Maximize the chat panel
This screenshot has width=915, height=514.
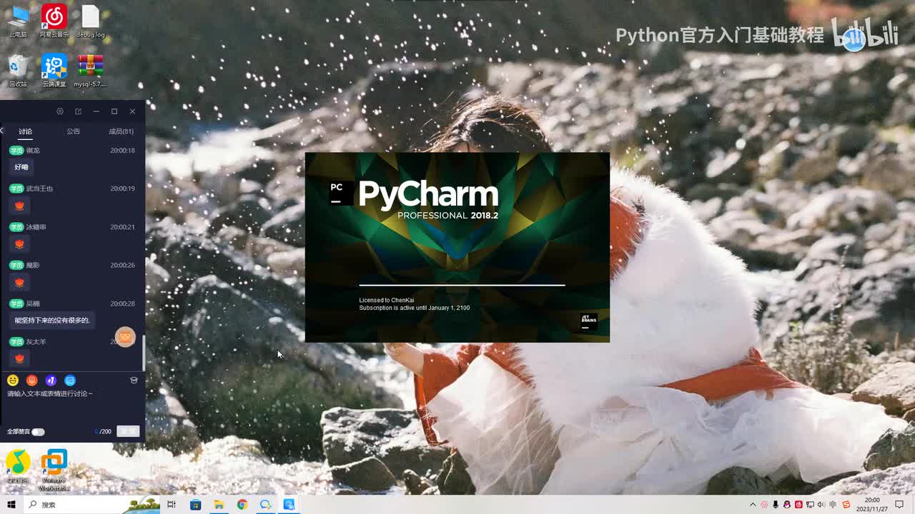114,111
